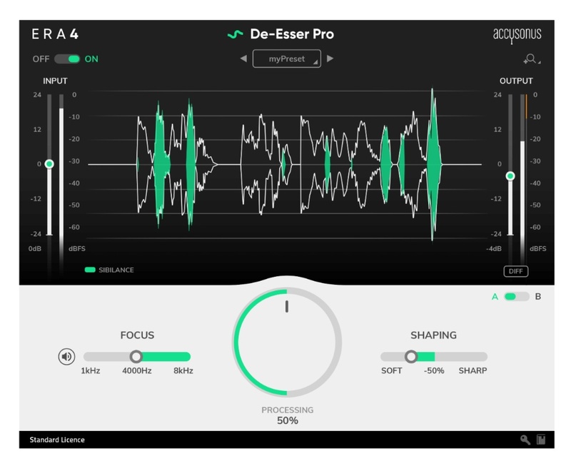571x468 pixels.
Task: Click the 0dB input gain readout
Action: [35, 248]
